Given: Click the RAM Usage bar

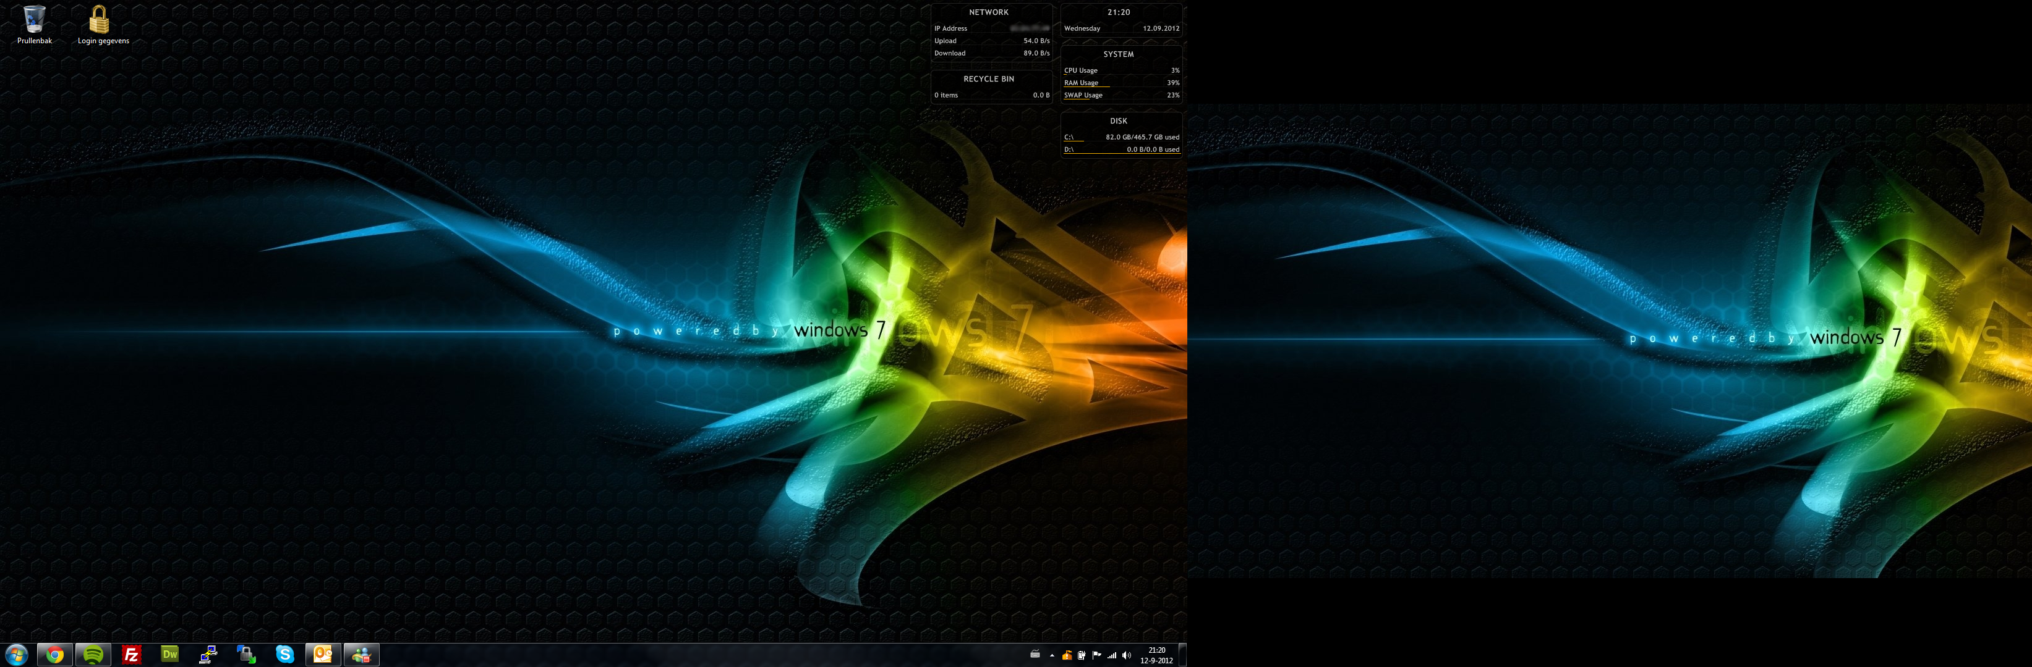Looking at the screenshot, I should [x=1086, y=86].
